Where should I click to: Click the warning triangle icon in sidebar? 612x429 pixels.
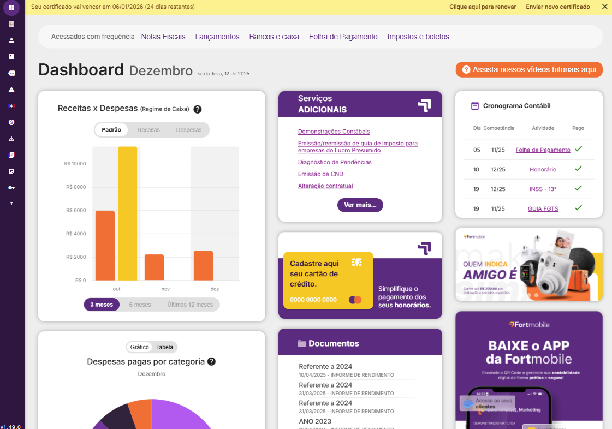pos(11,90)
